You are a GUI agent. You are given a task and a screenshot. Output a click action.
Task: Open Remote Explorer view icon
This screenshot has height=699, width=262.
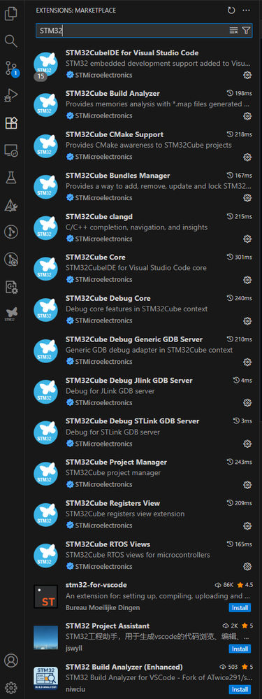10,150
